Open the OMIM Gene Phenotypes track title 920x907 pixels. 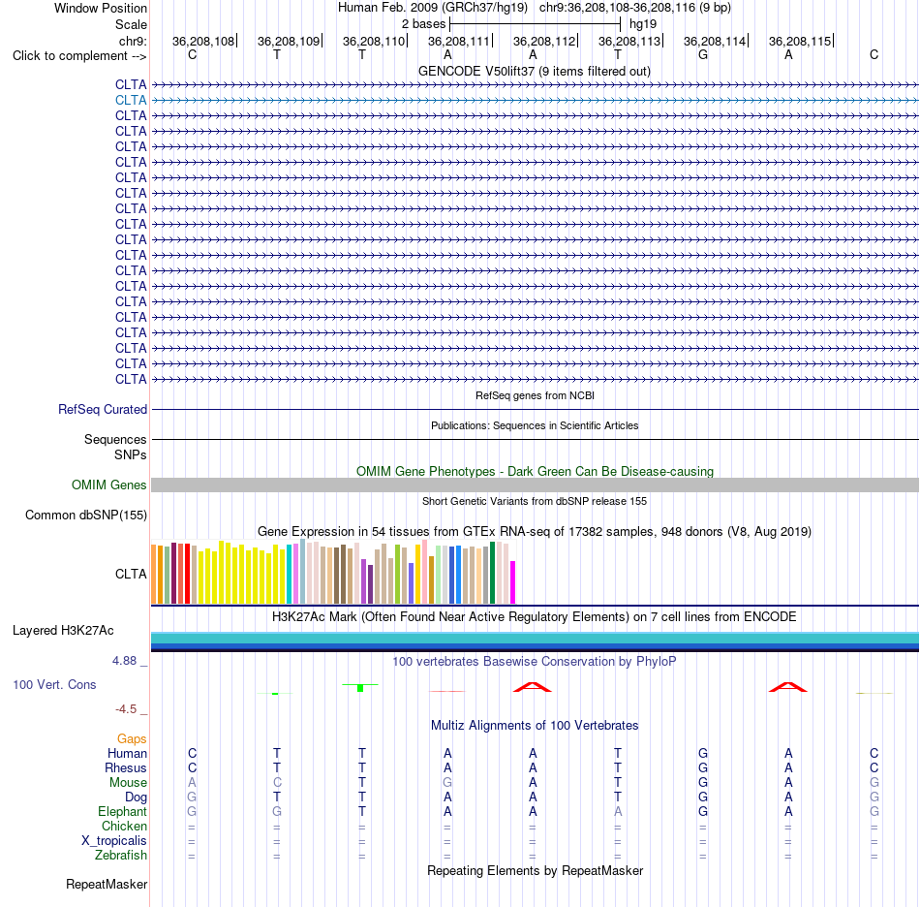[535, 471]
